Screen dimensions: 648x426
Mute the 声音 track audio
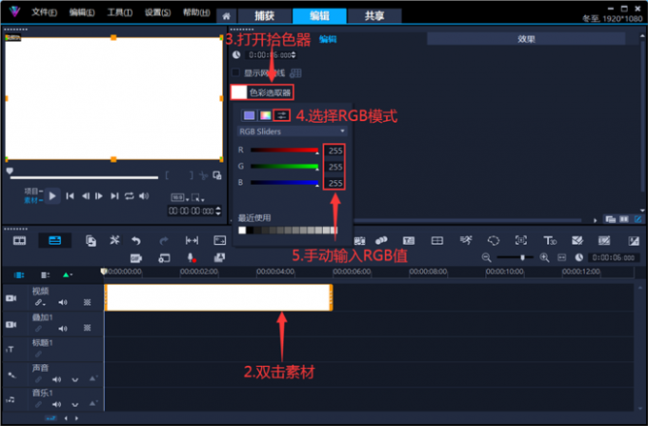[56, 379]
